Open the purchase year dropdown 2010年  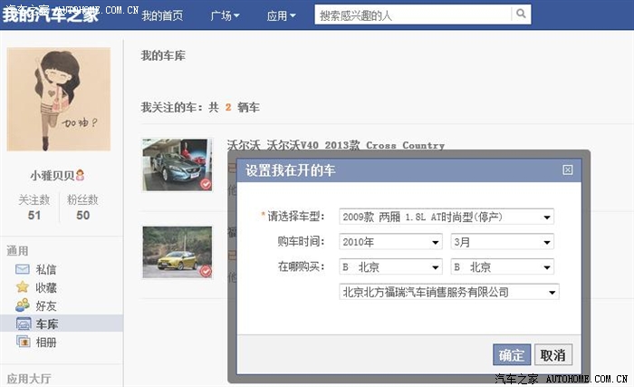tap(390, 242)
